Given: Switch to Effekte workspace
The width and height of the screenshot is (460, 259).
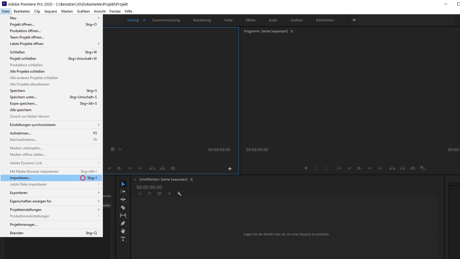Looking at the screenshot, I should [251, 20].
